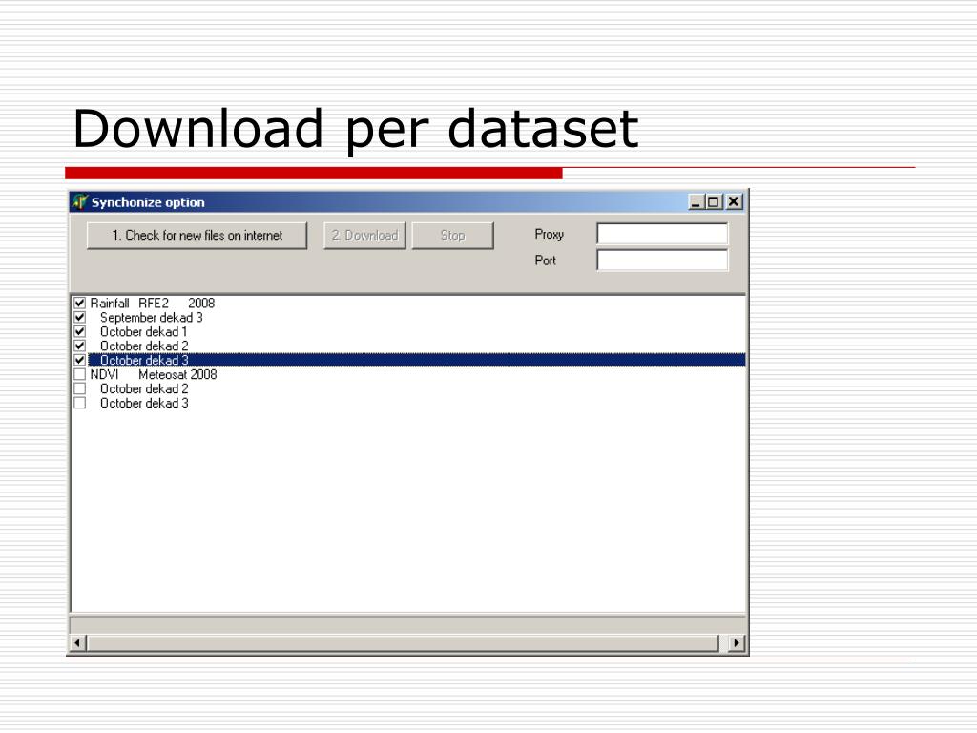Click the horizontal scrollbar left arrow

[78, 642]
